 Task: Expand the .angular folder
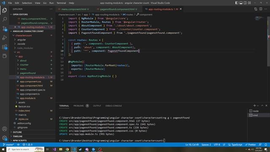coord(22,40)
